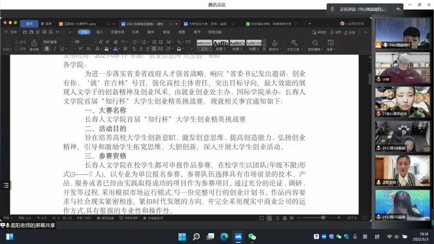Open WeChat from the Windows taskbar

click(252, 237)
